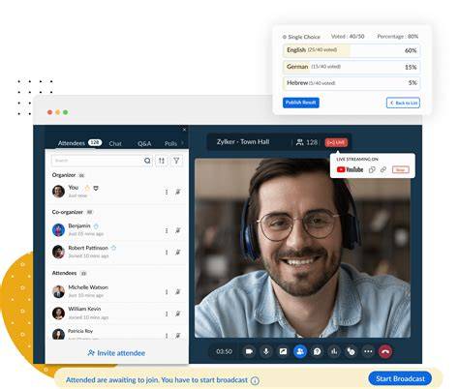Screen dimensions: 459x389
Task: Toggle mic mute for Benjamin
Action: coord(178,230)
